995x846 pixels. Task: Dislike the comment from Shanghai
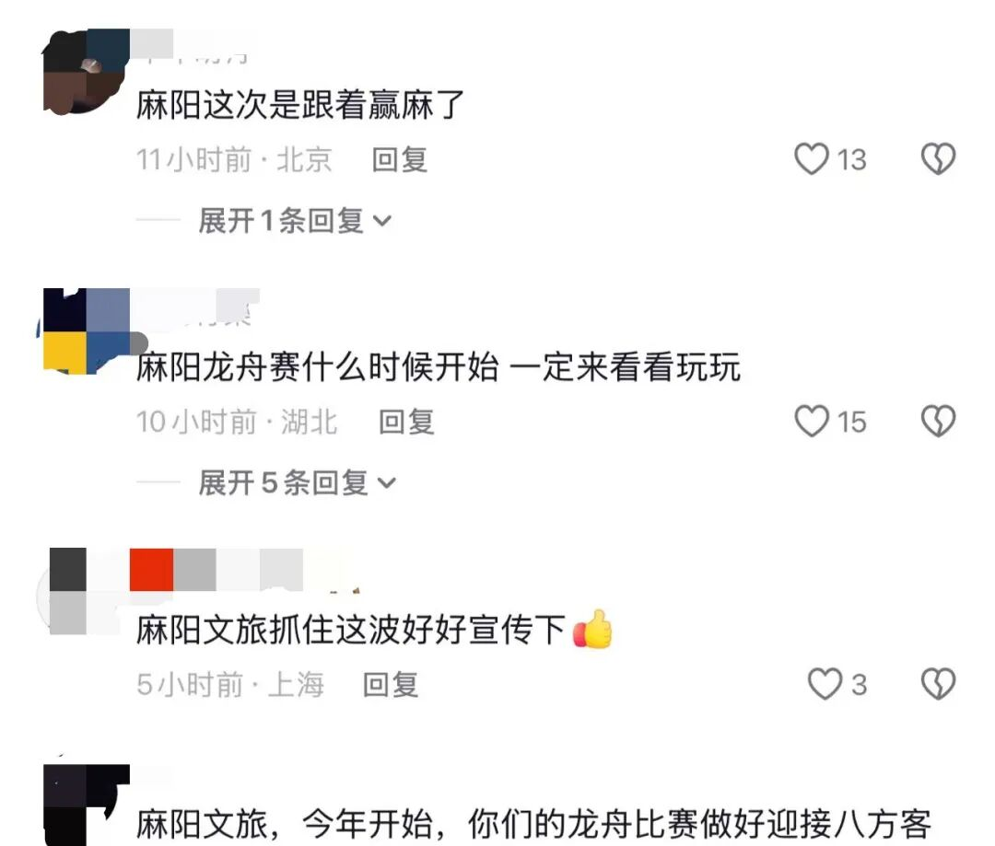pos(938,684)
